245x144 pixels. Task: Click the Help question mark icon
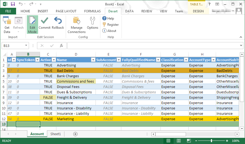coord(104,18)
